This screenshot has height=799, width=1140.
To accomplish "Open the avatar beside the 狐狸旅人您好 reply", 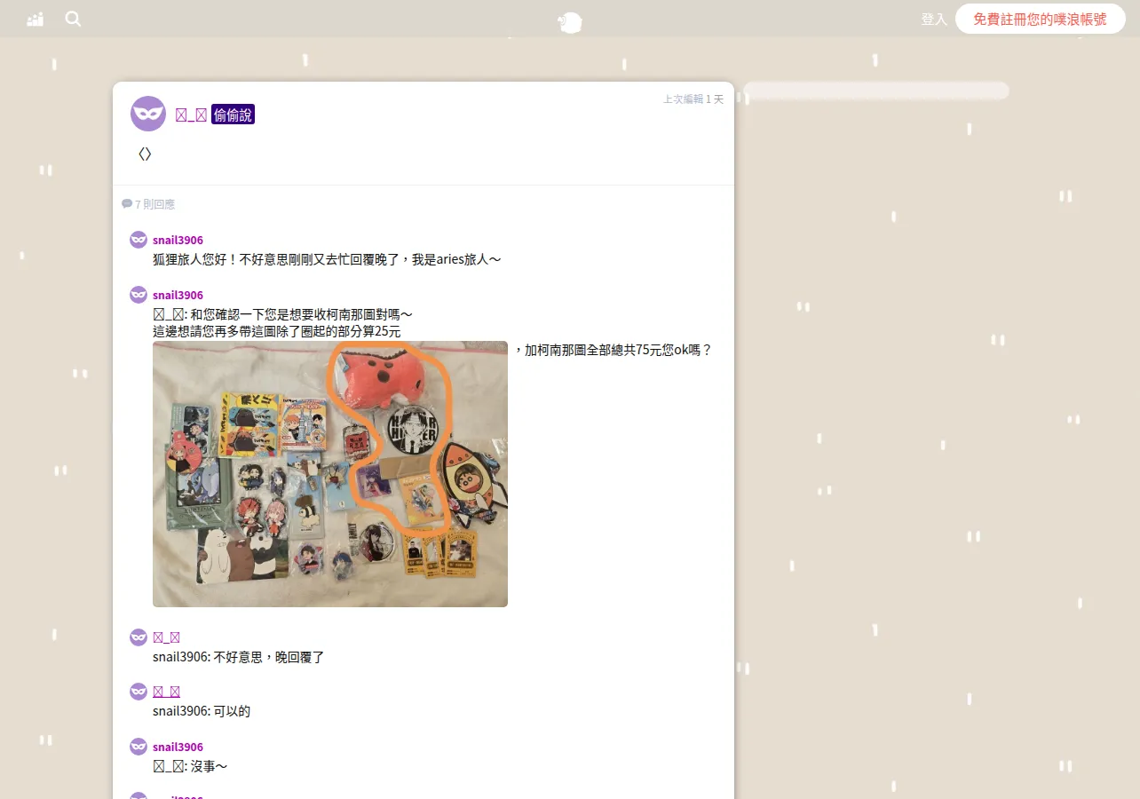I will tap(139, 240).
